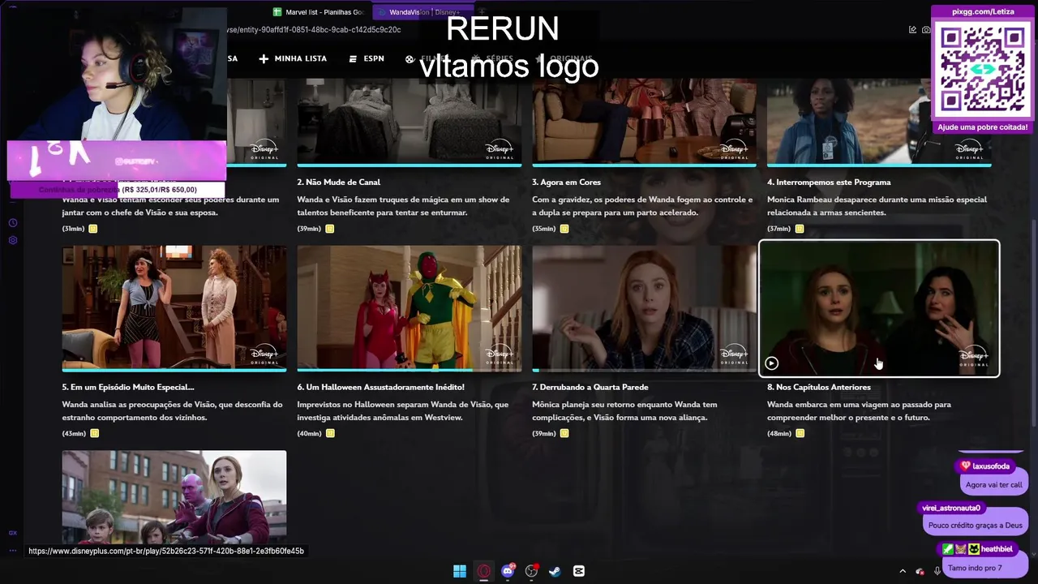The image size is (1038, 584).
Task: Open a new browser tab
Action: click(482, 12)
